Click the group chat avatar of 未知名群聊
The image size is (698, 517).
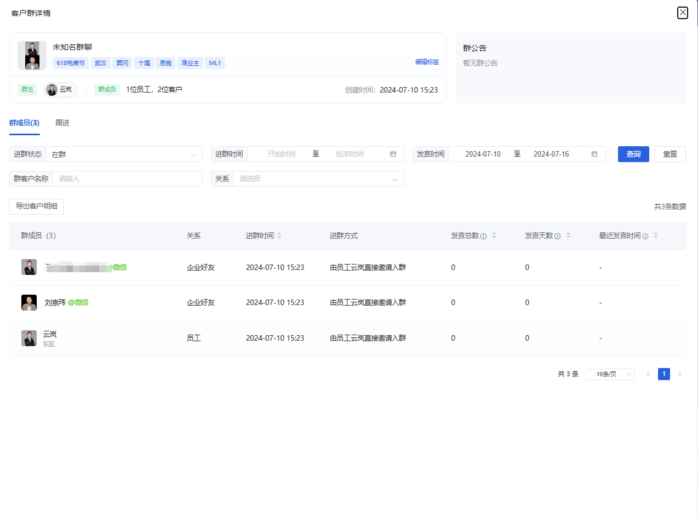point(32,55)
